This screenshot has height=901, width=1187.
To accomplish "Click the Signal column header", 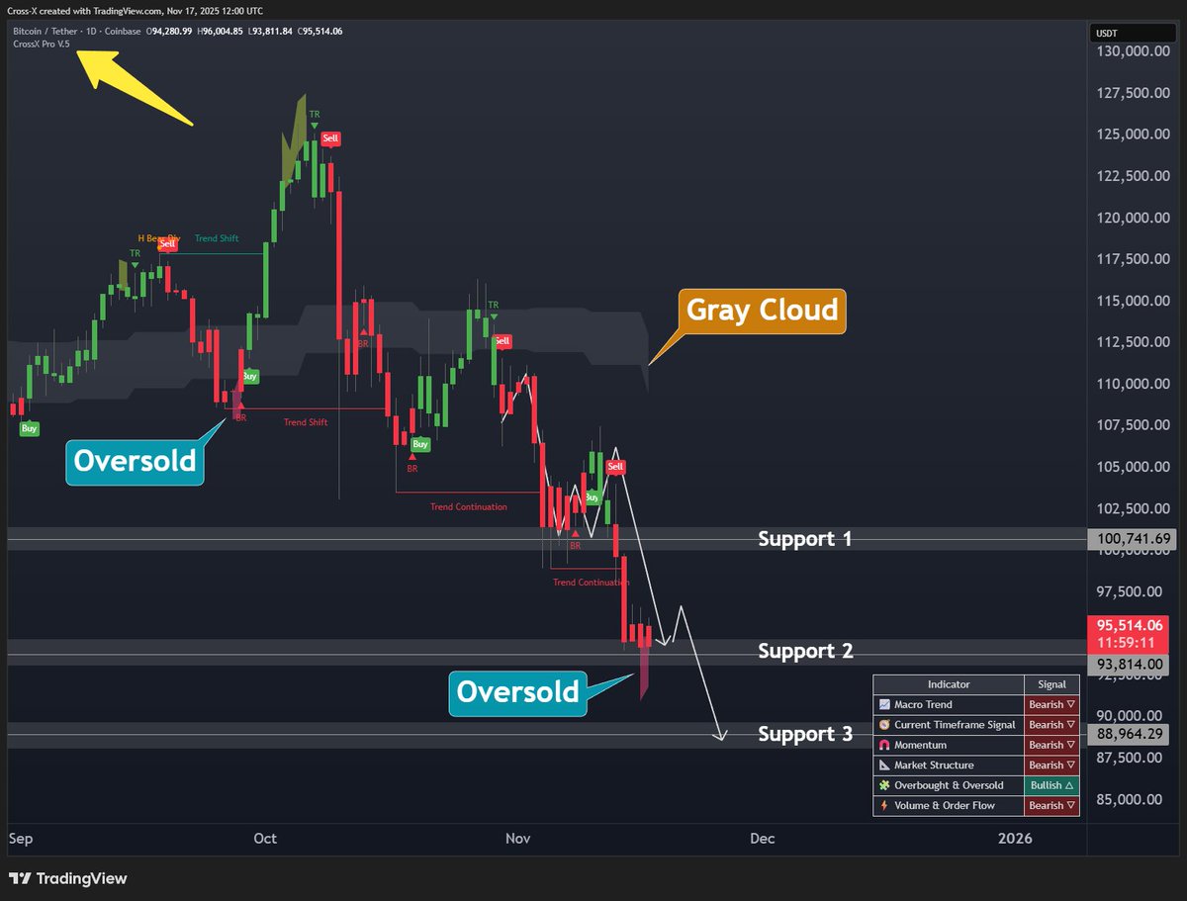I will [x=1050, y=684].
